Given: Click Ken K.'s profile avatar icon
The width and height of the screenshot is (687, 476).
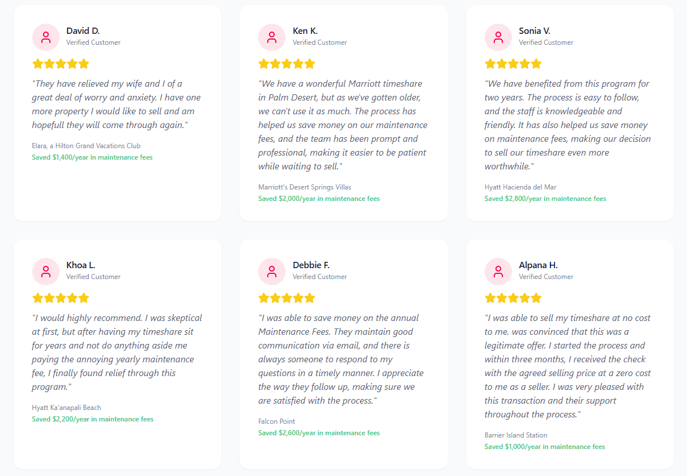Looking at the screenshot, I should click(272, 37).
